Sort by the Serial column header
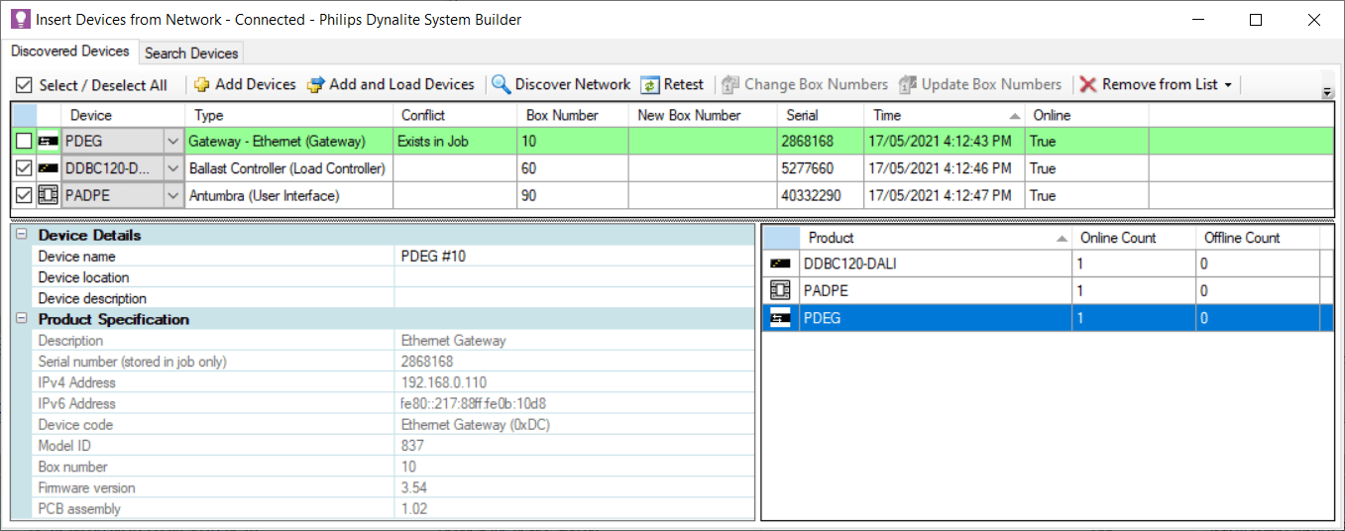Viewport: 1345px width, 531px height. (x=822, y=115)
